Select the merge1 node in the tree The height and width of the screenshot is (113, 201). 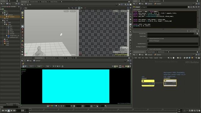click(x=12, y=32)
